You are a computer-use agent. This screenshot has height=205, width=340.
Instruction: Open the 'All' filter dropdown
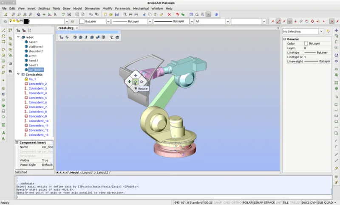click(228, 21)
